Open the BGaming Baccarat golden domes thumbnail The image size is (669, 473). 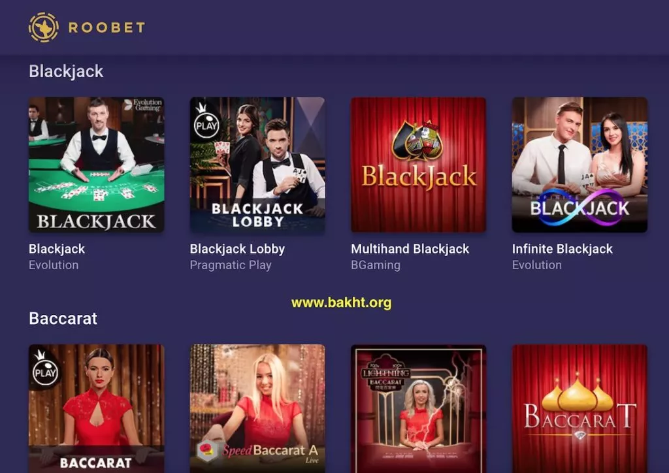pos(580,408)
